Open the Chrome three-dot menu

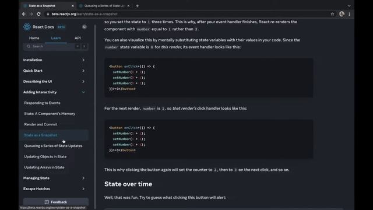coord(349,14)
